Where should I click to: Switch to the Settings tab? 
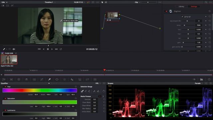pos(194,7)
